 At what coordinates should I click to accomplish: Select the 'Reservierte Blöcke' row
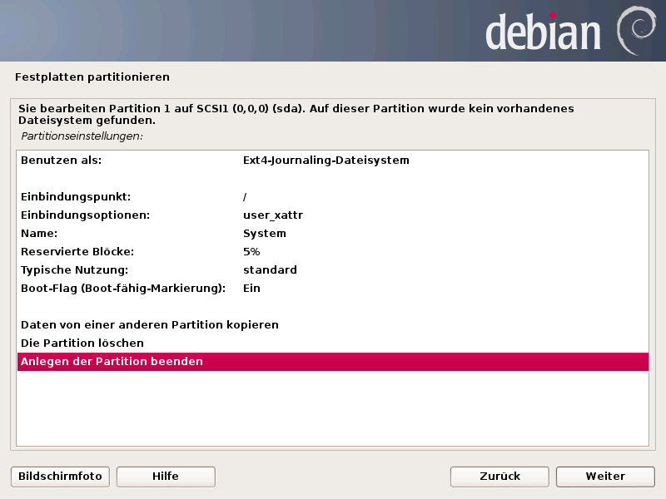(x=77, y=252)
